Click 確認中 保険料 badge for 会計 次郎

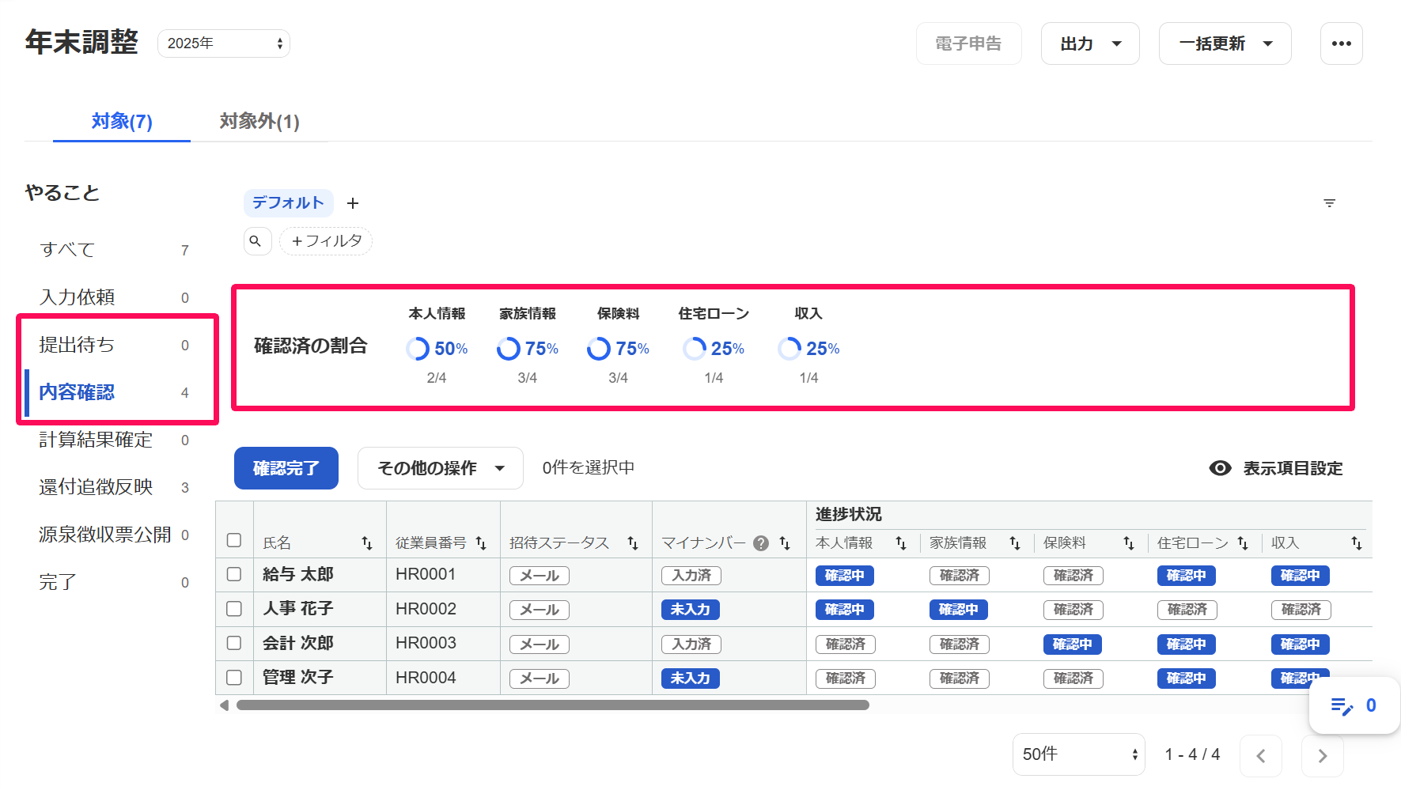[1073, 644]
